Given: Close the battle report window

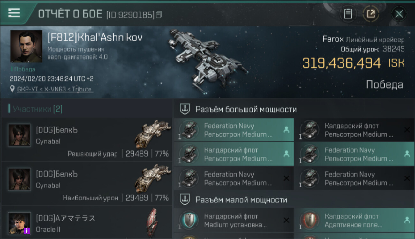Looking at the screenshot, I should [399, 14].
